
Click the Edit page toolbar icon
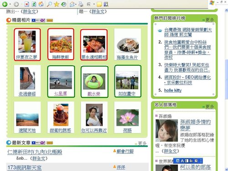[x=88, y=4]
